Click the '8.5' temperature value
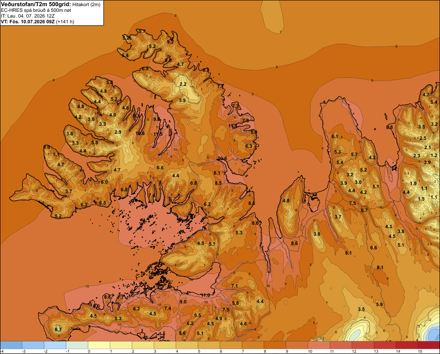Viewport: 440px width, 354px height. click(218, 183)
